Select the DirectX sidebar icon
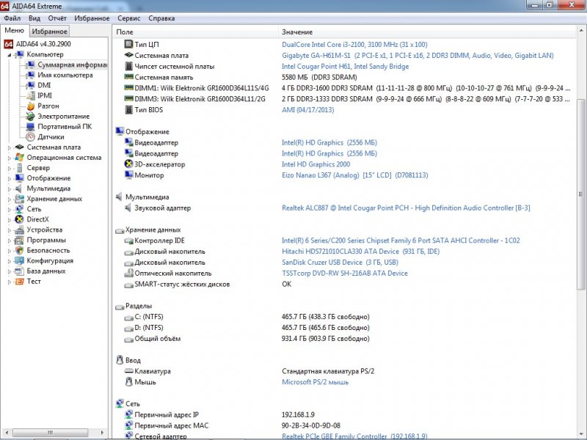The image size is (587, 440). click(19, 219)
